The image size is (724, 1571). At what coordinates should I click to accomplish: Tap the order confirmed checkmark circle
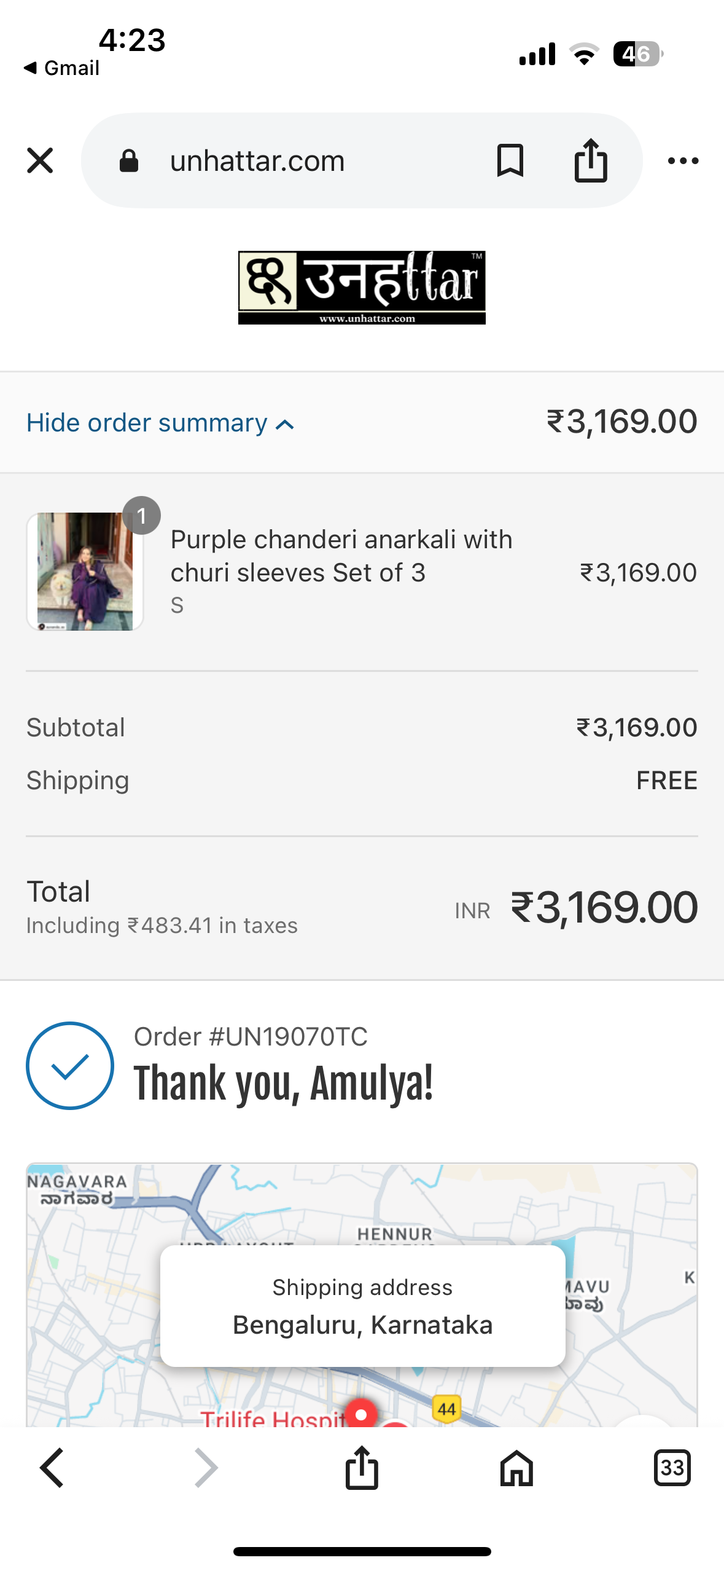pyautogui.click(x=70, y=1065)
